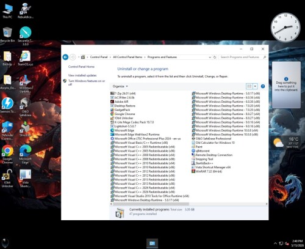Select the Vista Shortcut Manager desktop shortcut
The image size is (305, 249).
click(x=26, y=178)
